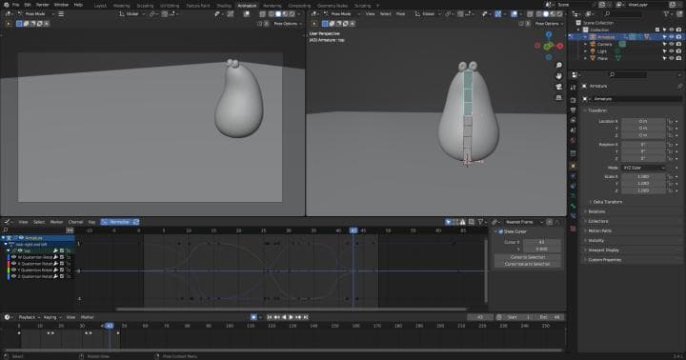Open the View Layer properties tab icon
686x360 pixels.
click(574, 120)
